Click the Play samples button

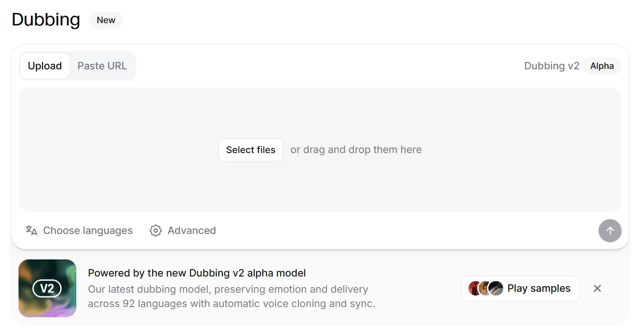tap(521, 289)
